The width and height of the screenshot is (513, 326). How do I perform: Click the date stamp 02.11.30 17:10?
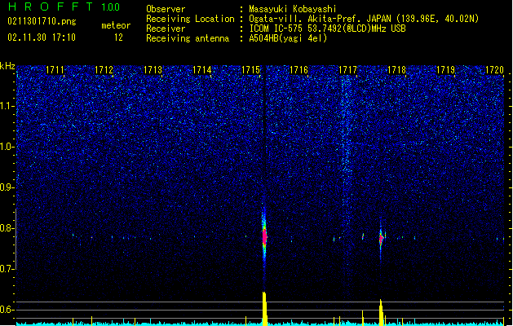pos(42,37)
